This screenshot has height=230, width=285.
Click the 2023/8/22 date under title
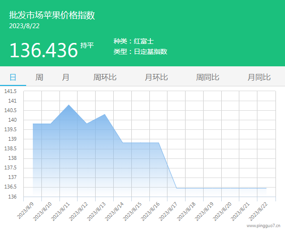coord(24,26)
